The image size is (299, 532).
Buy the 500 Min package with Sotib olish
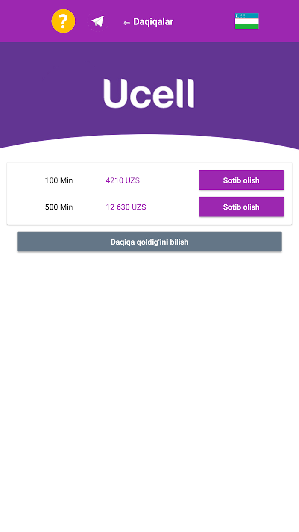coord(241,207)
